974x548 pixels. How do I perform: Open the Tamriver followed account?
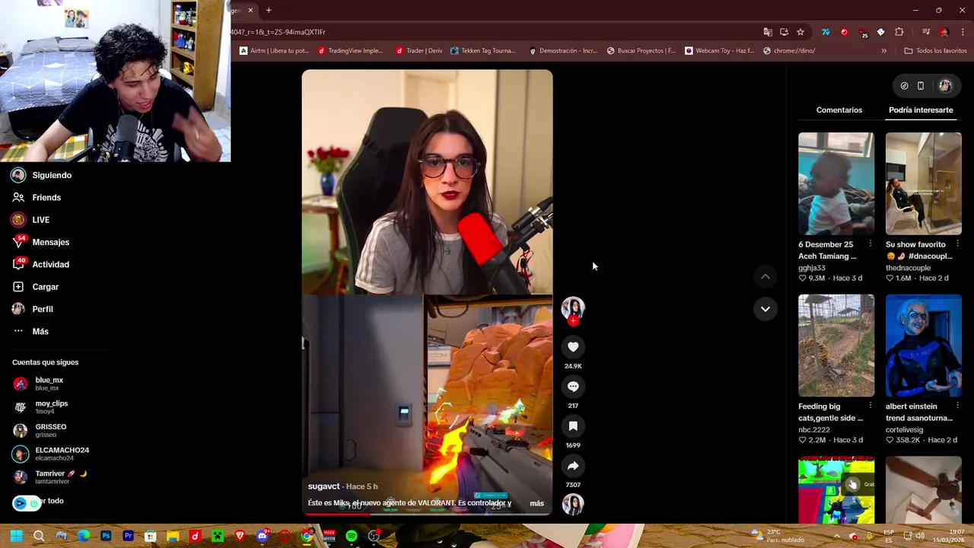click(x=50, y=477)
